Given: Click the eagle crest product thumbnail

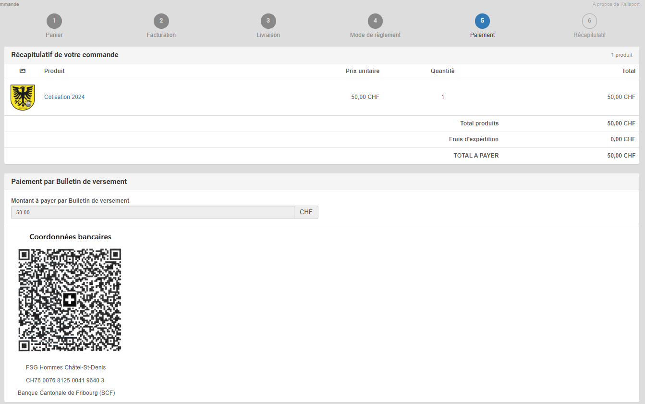Looking at the screenshot, I should pyautogui.click(x=23, y=98).
